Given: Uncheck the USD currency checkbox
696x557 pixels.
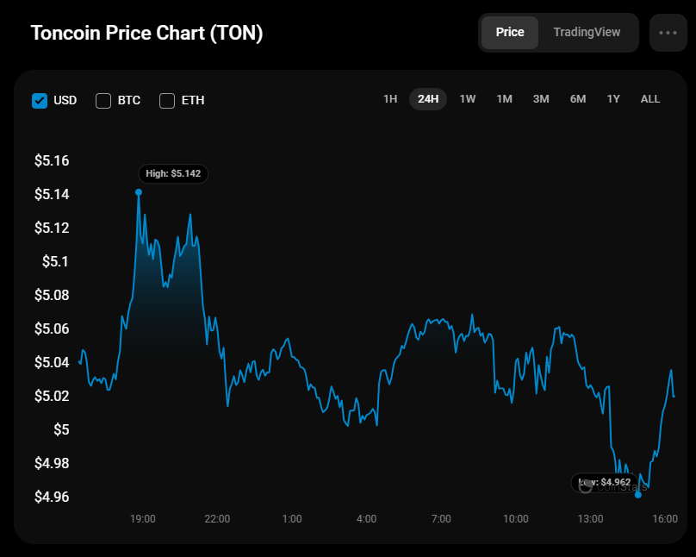Looking at the screenshot, I should tap(40, 100).
